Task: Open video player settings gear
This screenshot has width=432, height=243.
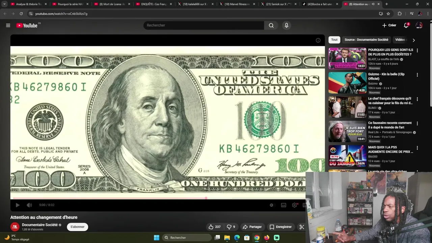Action: pos(295,205)
